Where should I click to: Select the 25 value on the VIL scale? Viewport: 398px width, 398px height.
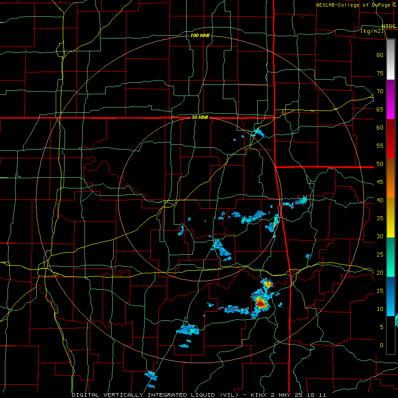tap(380, 255)
